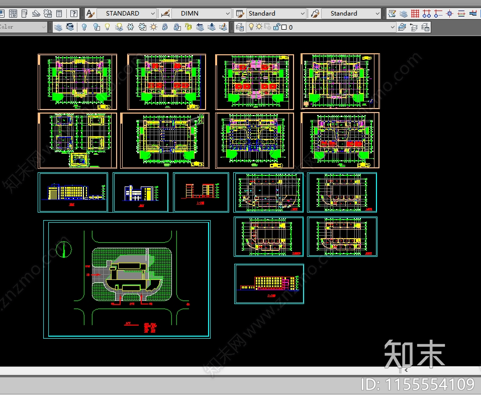Image resolution: width=481 pixels, height=404 pixels.
Task: Click the red grid icon in top-right toolbar
Action: [x=415, y=14]
